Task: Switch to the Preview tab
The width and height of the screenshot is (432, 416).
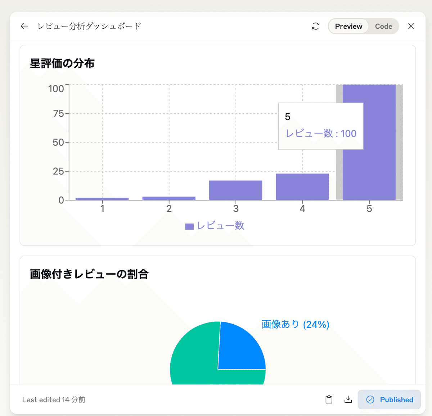Action: point(348,26)
